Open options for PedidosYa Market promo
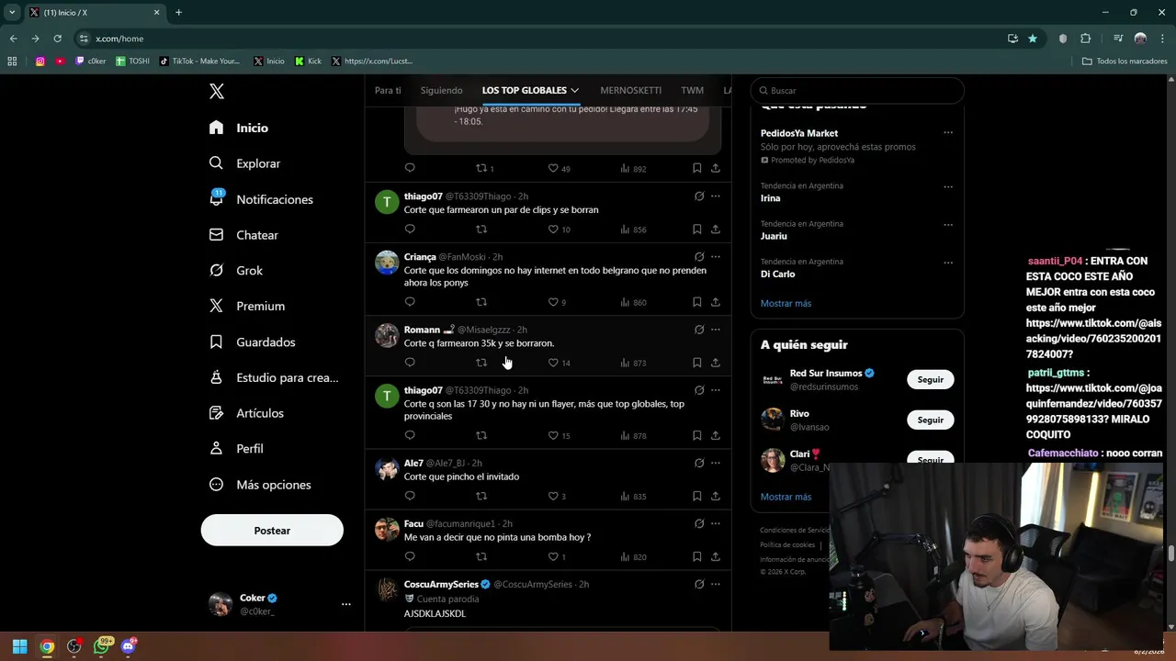The height and width of the screenshot is (661, 1176). [948, 132]
